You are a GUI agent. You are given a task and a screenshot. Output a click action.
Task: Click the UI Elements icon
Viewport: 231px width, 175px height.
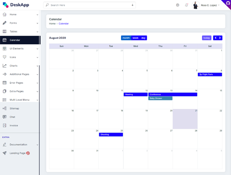5,48
